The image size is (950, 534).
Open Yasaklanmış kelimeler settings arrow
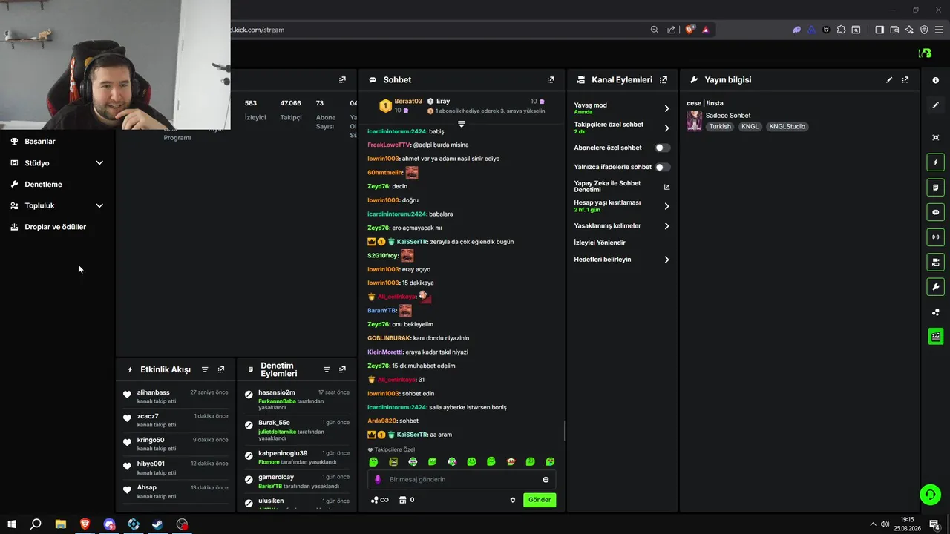click(666, 225)
